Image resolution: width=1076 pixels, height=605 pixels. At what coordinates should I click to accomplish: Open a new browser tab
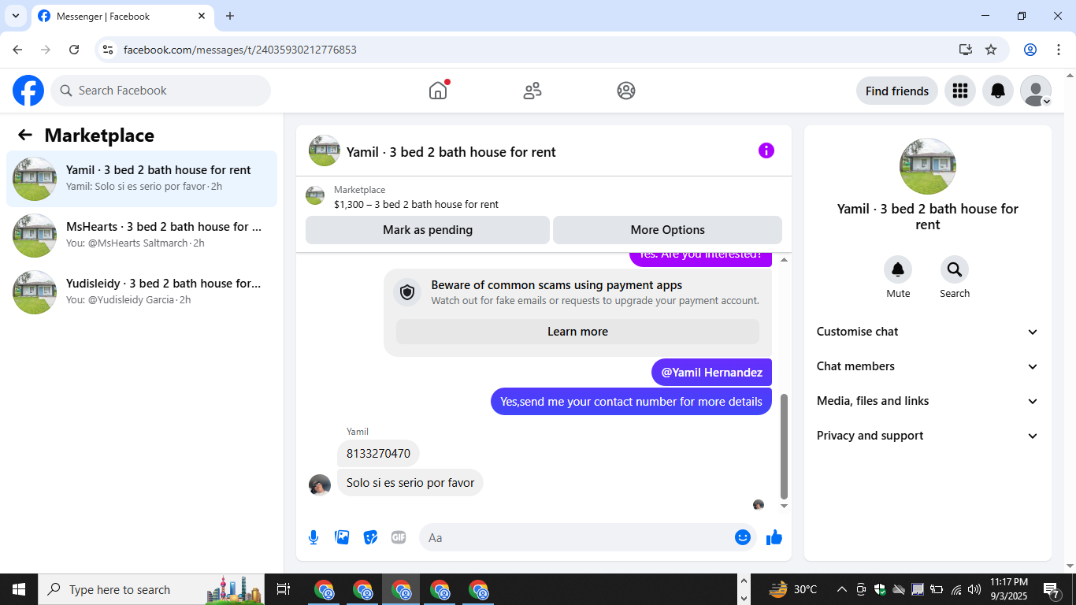230,16
